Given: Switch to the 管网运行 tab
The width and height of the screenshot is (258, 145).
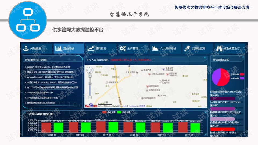Looking at the screenshot, I should (x=101, y=48).
